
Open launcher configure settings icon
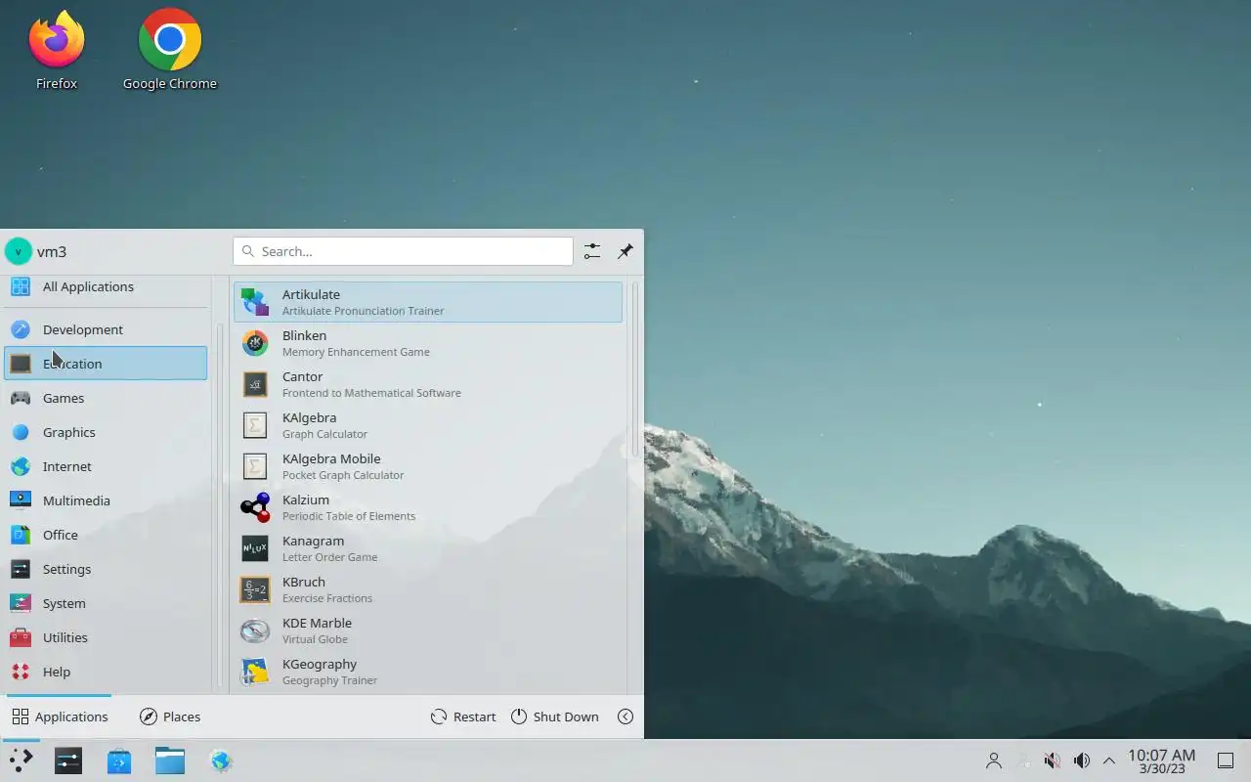coord(592,251)
